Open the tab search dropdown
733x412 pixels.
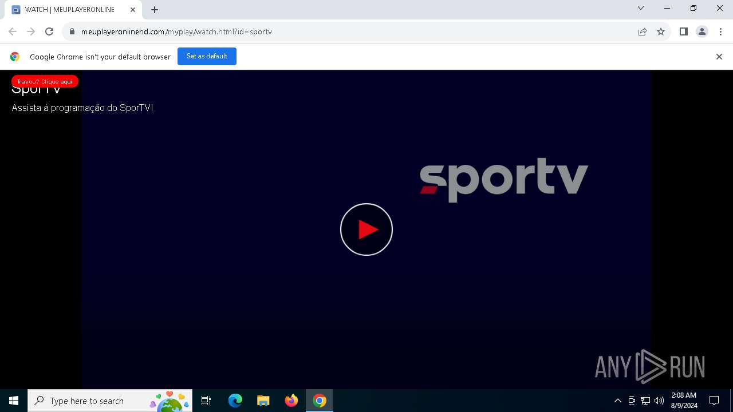coord(641,8)
